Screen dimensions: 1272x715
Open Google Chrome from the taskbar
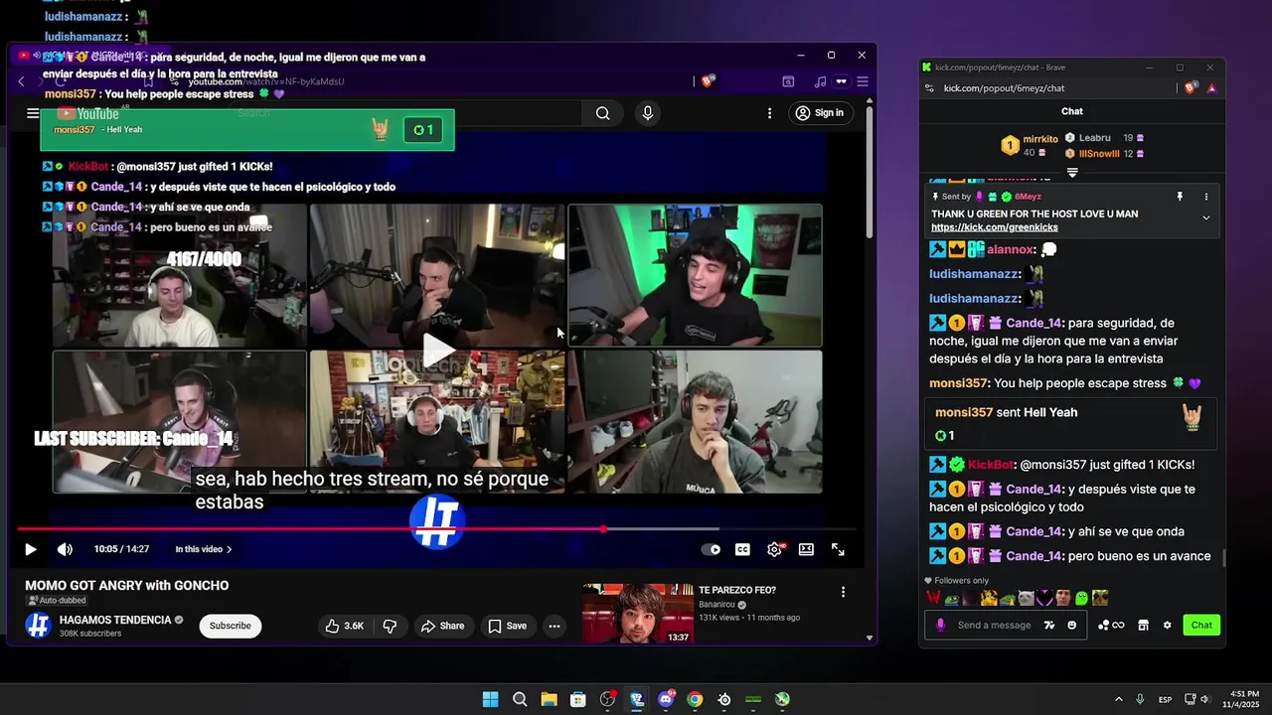695,699
